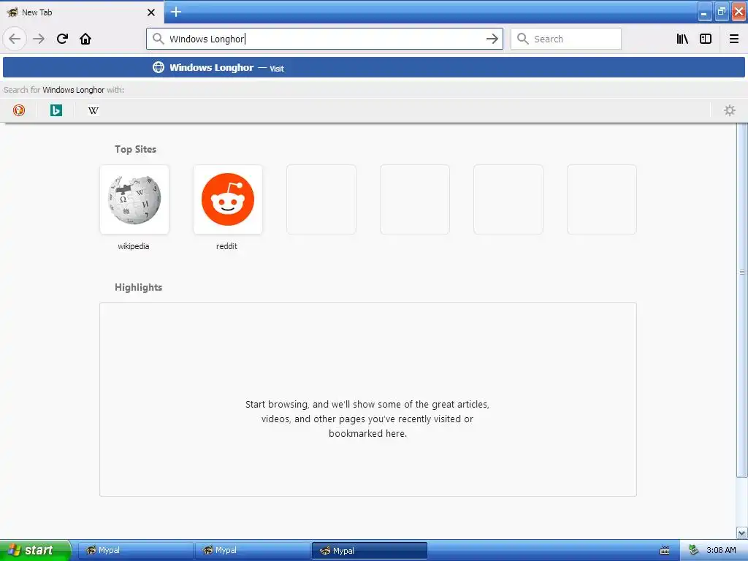Open the on-screen keyboard tray icon
Viewport: 748px width, 561px height.
pyautogui.click(x=665, y=551)
